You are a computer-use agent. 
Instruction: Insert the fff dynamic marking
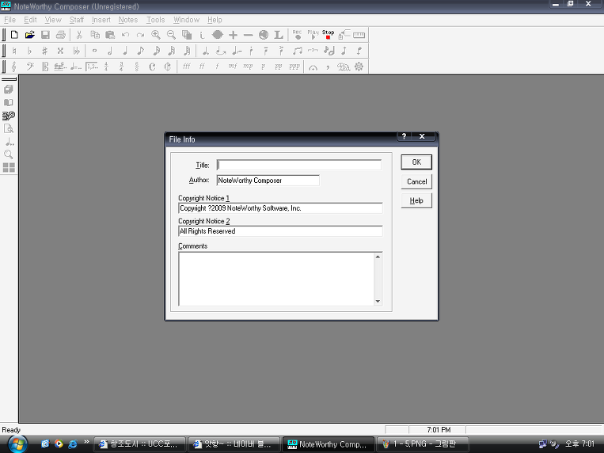point(187,67)
